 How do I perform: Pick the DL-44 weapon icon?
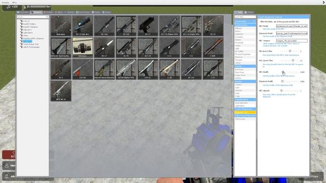pyautogui.click(x=126, y=47)
